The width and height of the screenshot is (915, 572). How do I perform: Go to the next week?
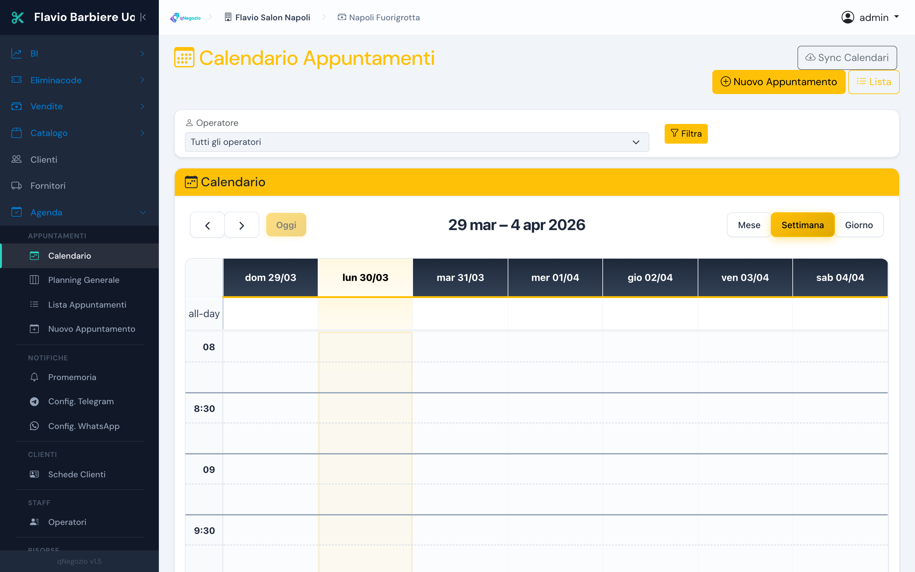[x=241, y=225]
